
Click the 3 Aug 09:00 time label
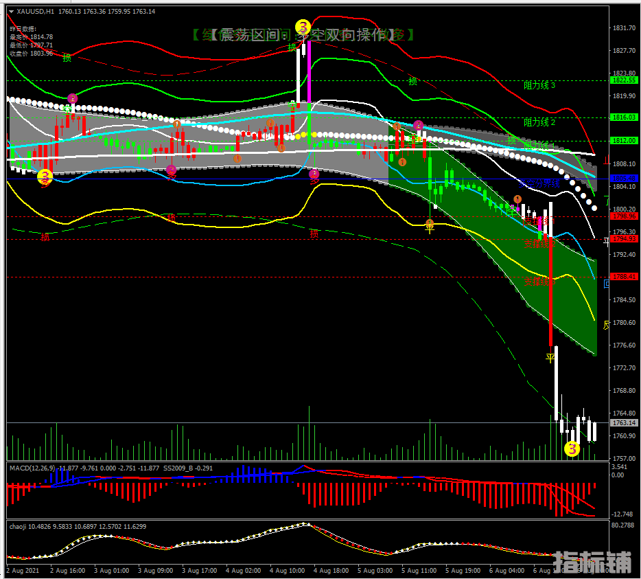tap(155, 570)
